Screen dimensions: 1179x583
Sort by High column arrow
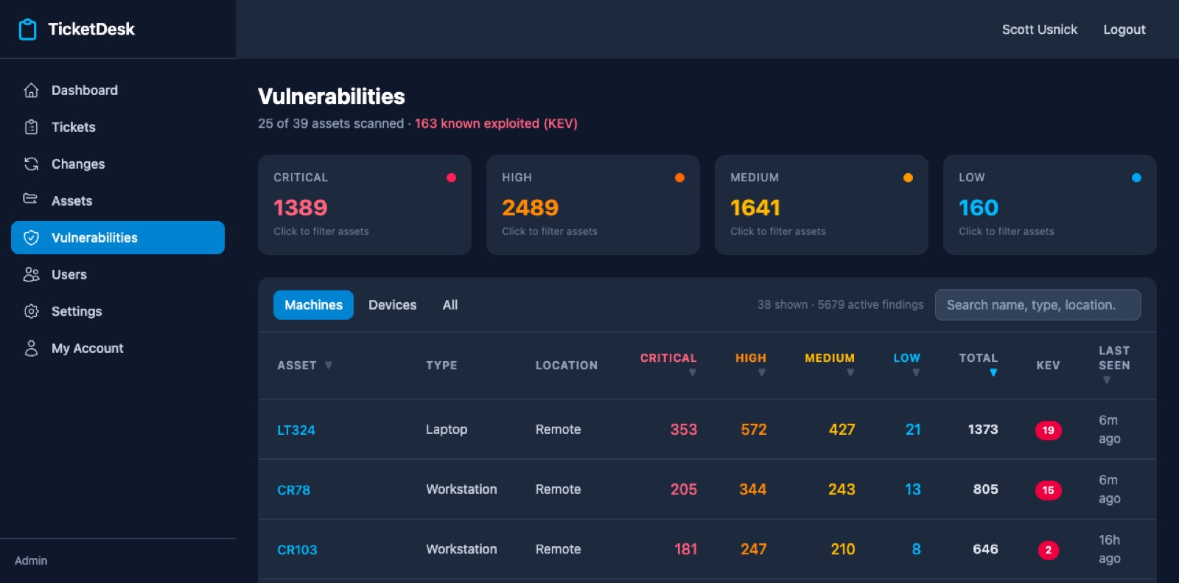[762, 373]
